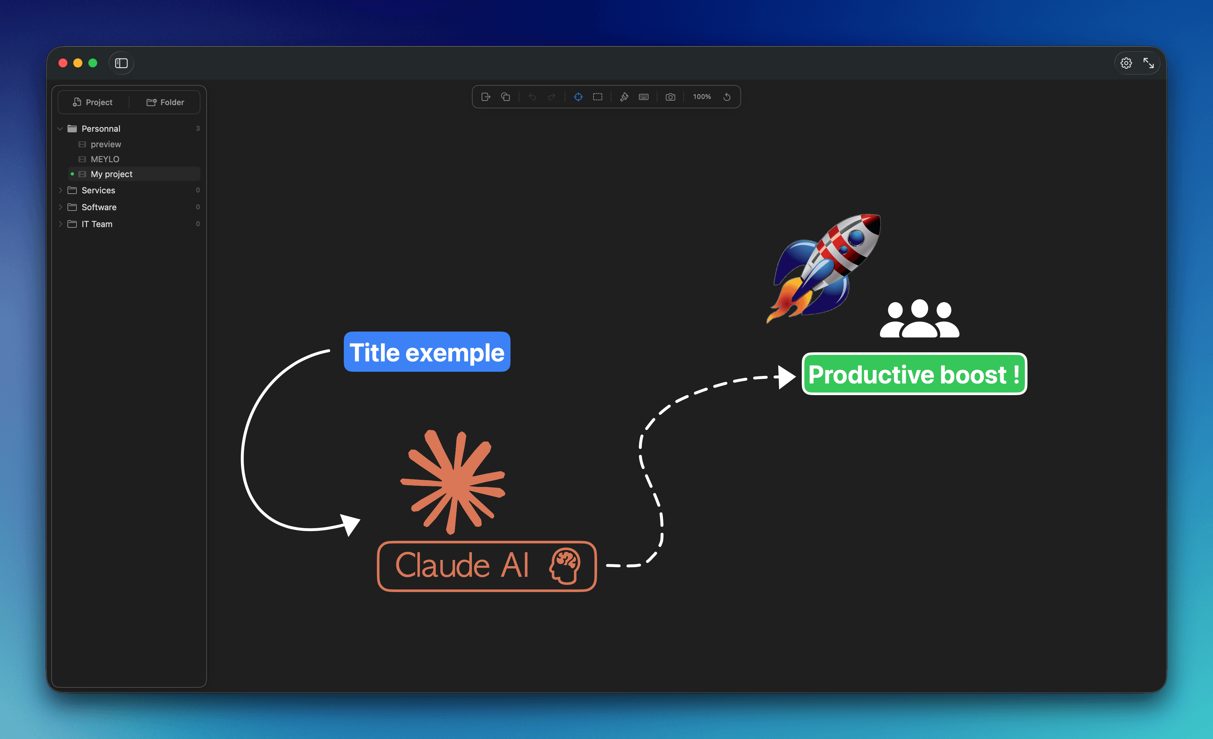
Task: Select the orange starburst logo on canvas
Action: click(453, 482)
